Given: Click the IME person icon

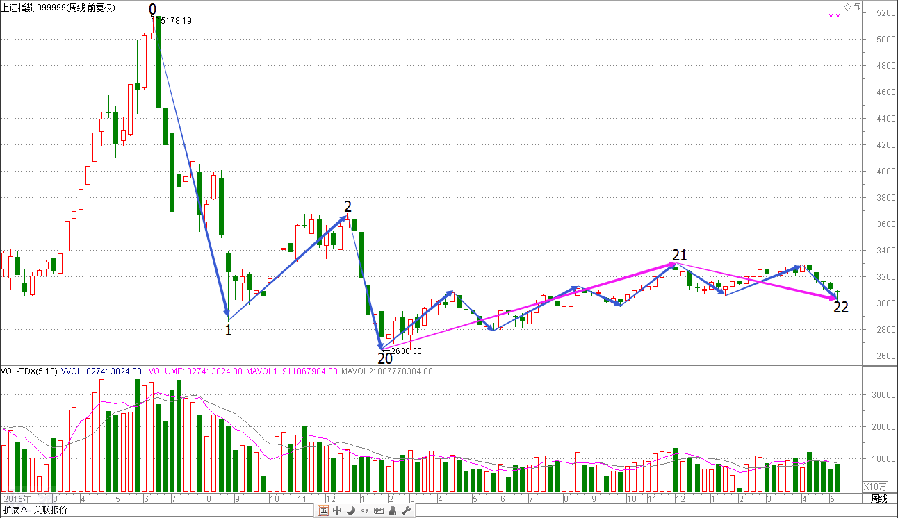Looking at the screenshot, I should click(x=393, y=511).
